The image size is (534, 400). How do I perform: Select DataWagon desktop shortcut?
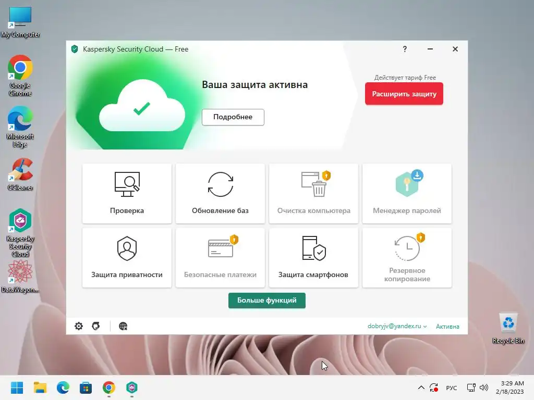click(x=20, y=276)
